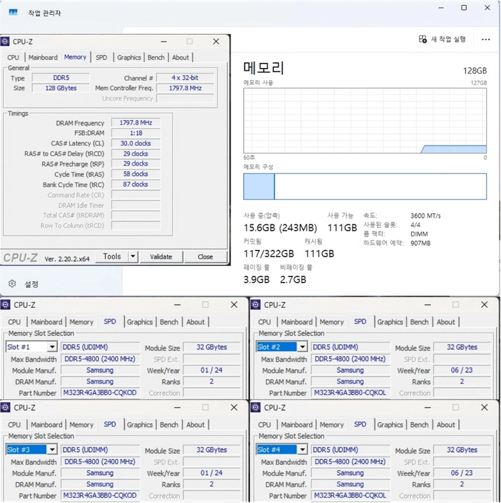Open Mainboard tab in Slot #2 CPU-Z window
The width and height of the screenshot is (501, 503).
coord(297,322)
